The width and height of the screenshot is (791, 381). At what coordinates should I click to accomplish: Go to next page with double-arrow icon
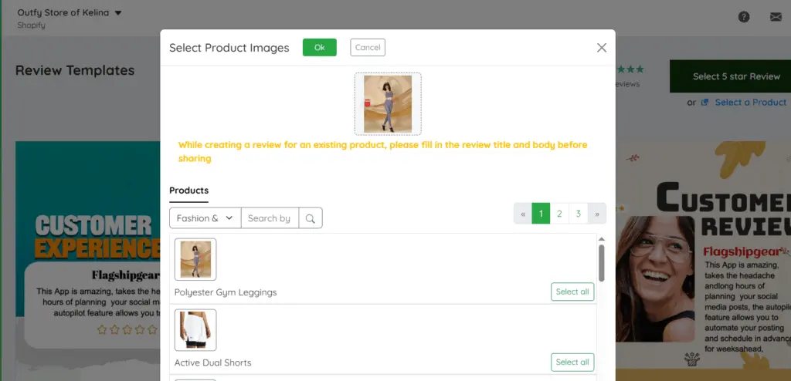[597, 214]
